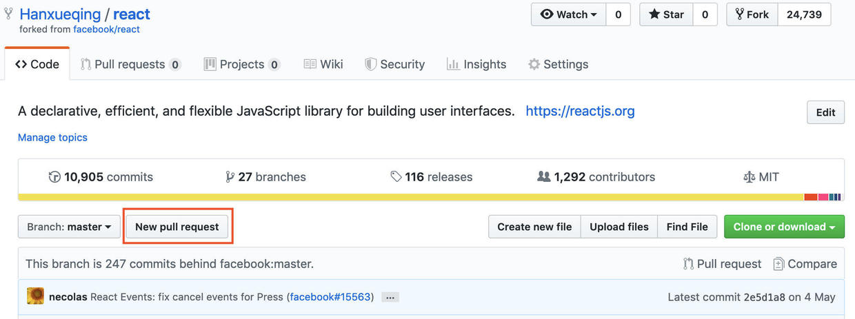Click the contributors people icon

[543, 177]
